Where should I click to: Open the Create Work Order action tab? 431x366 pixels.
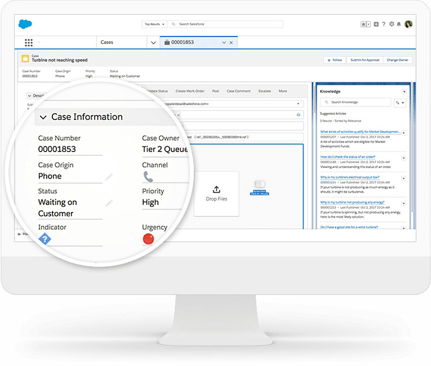pyautogui.click(x=190, y=91)
